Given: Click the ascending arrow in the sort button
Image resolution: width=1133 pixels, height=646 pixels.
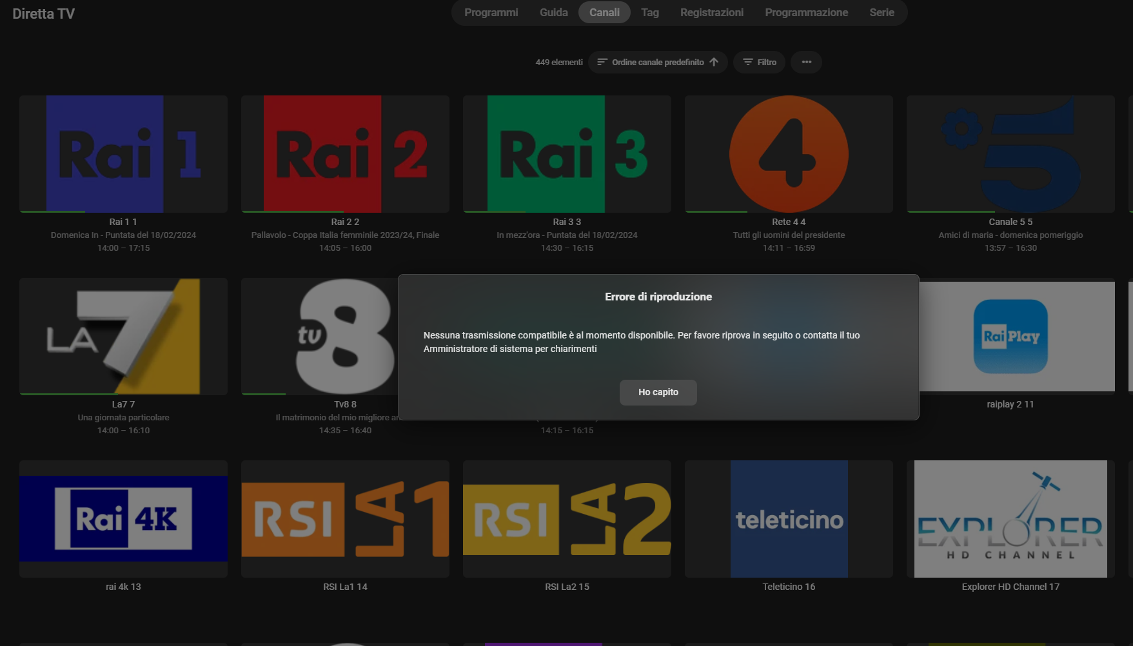Looking at the screenshot, I should coord(714,62).
